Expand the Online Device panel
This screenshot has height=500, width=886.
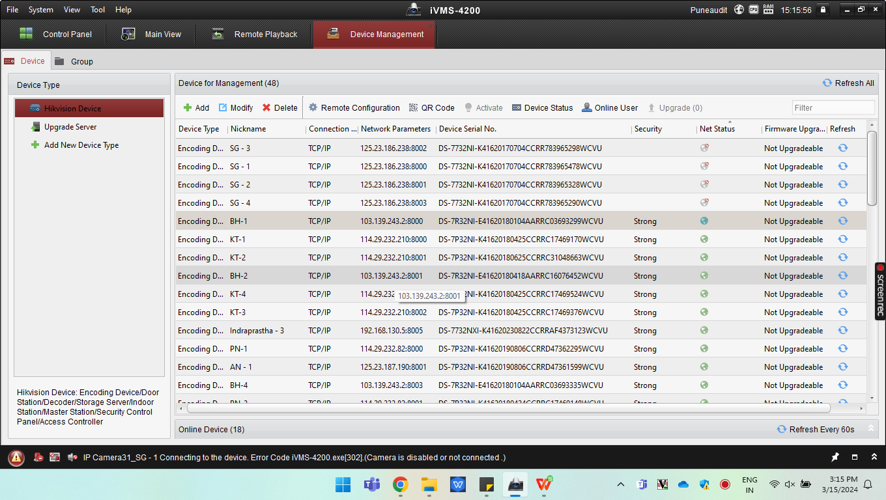coord(870,429)
